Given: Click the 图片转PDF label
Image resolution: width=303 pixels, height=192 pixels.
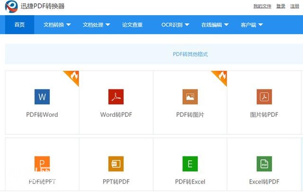Looking at the screenshot, I should coord(264,114).
